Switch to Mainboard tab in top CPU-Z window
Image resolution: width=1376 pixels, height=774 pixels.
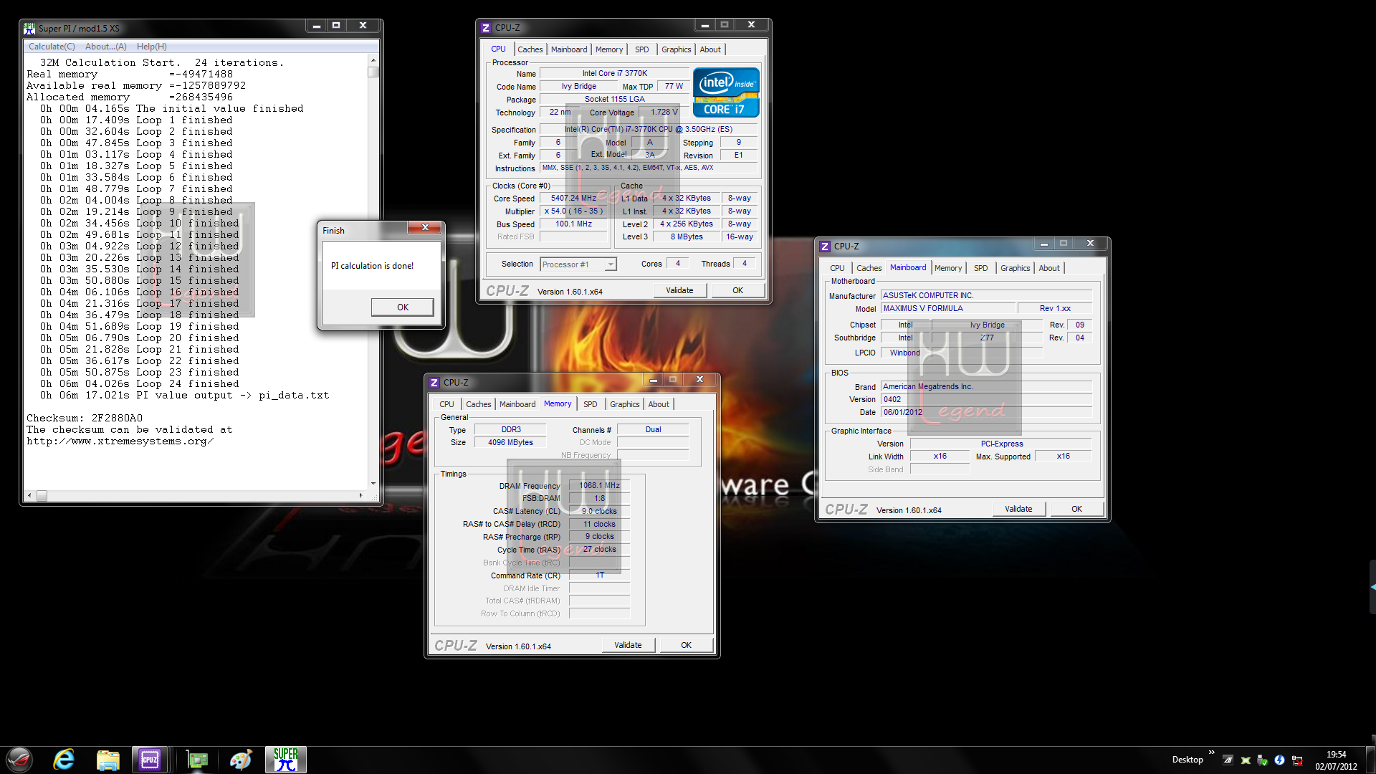coord(569,49)
